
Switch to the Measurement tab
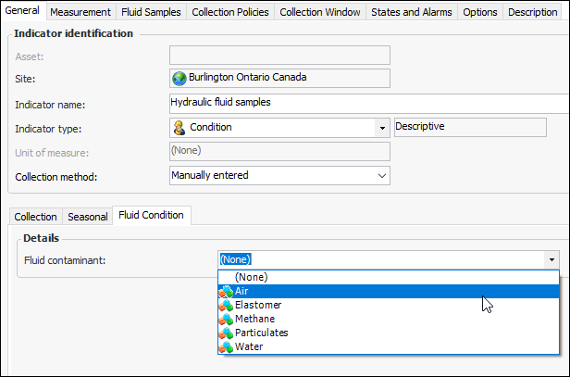81,12
